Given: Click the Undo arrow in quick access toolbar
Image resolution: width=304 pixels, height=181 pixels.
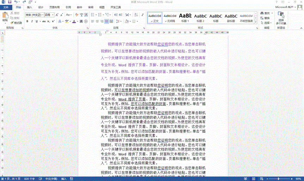Looking at the screenshot, I should coord(16,2).
